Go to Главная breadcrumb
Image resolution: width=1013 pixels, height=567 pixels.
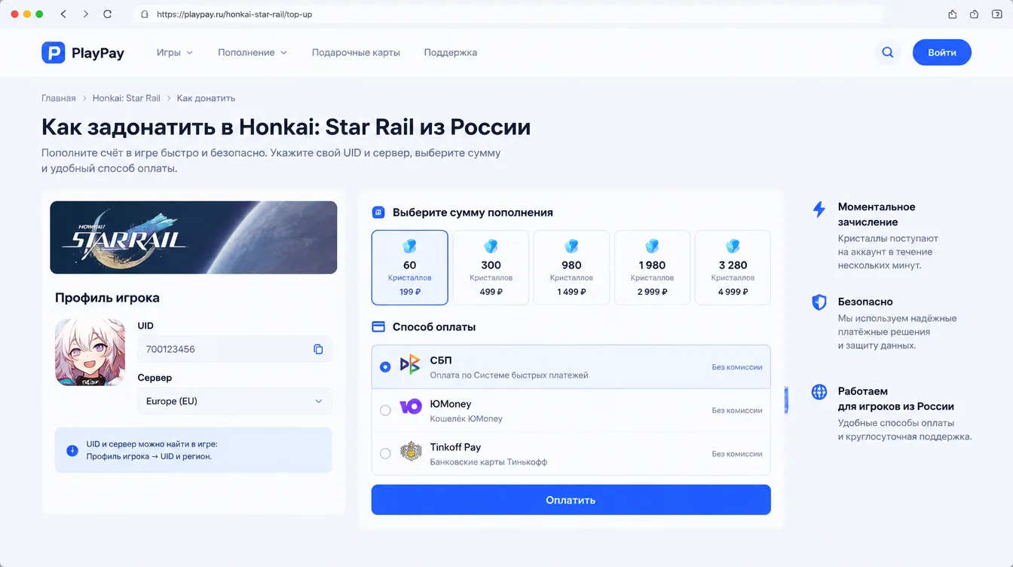(x=59, y=98)
